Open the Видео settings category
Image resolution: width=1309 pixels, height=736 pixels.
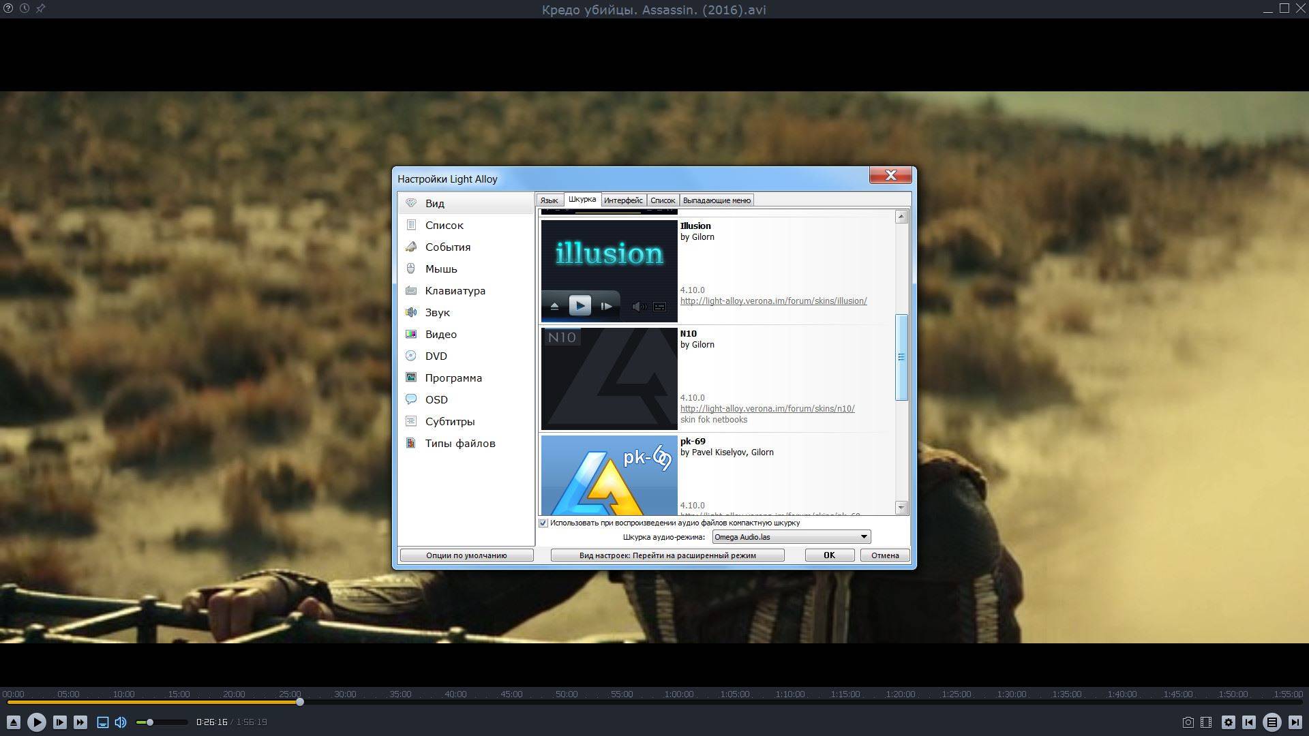(466, 334)
